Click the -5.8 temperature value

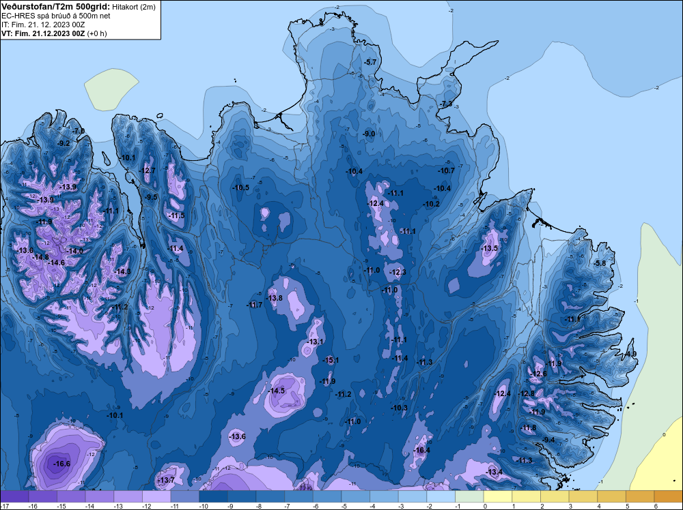pos(600,263)
